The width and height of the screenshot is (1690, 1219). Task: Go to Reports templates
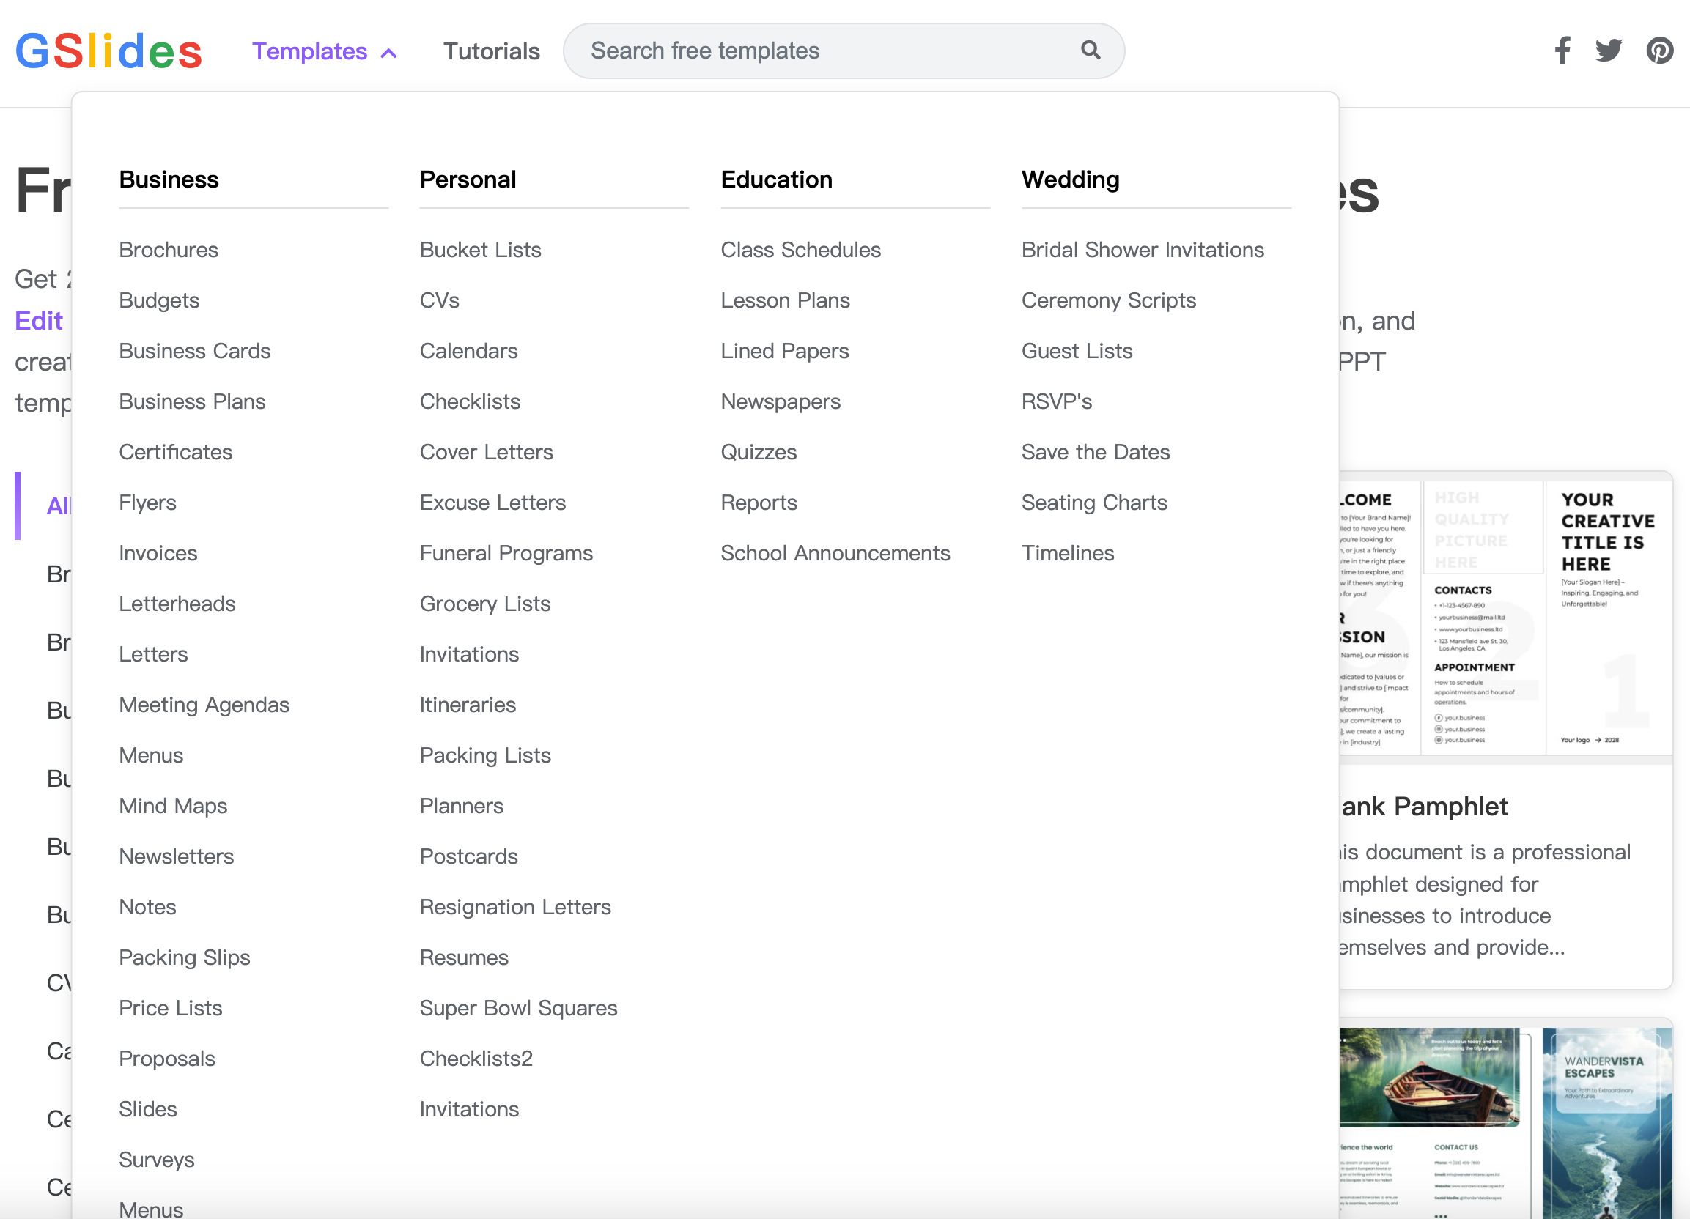pos(759,503)
